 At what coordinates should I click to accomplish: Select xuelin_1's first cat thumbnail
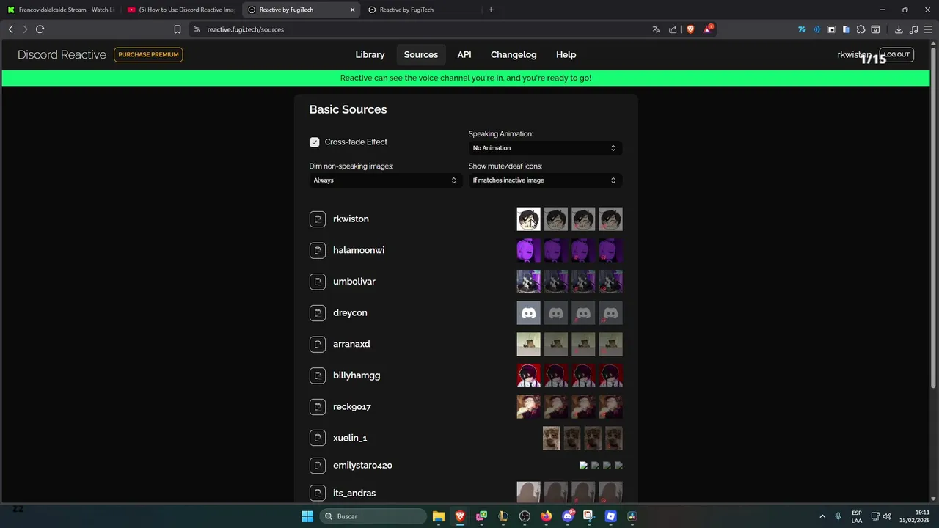pos(551,438)
